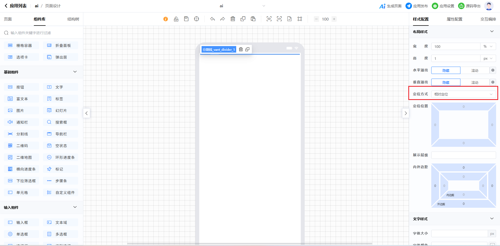Open preview with the eye icon
The width and height of the screenshot is (500, 246).
click(x=269, y=19)
